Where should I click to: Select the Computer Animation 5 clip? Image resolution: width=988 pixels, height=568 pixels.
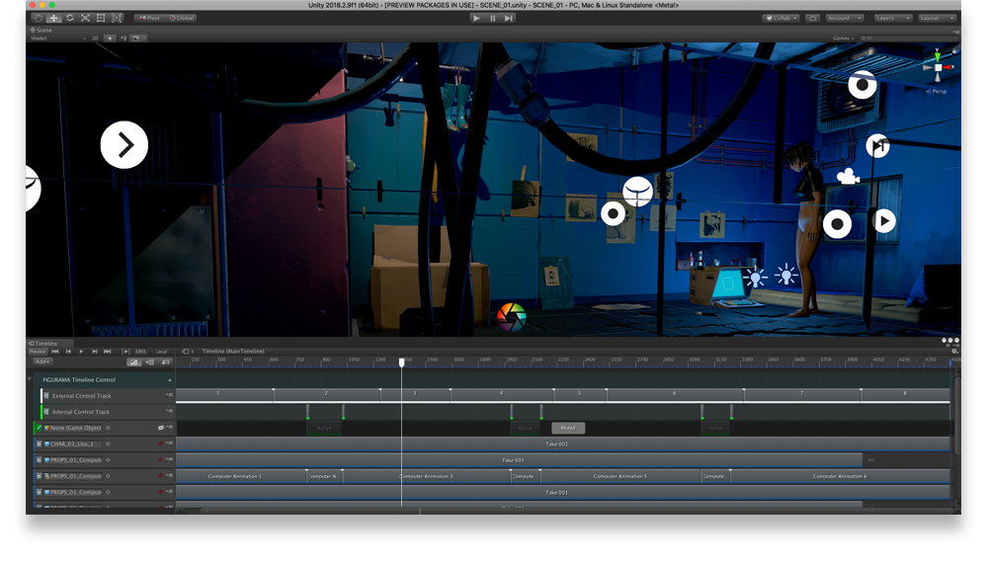620,476
